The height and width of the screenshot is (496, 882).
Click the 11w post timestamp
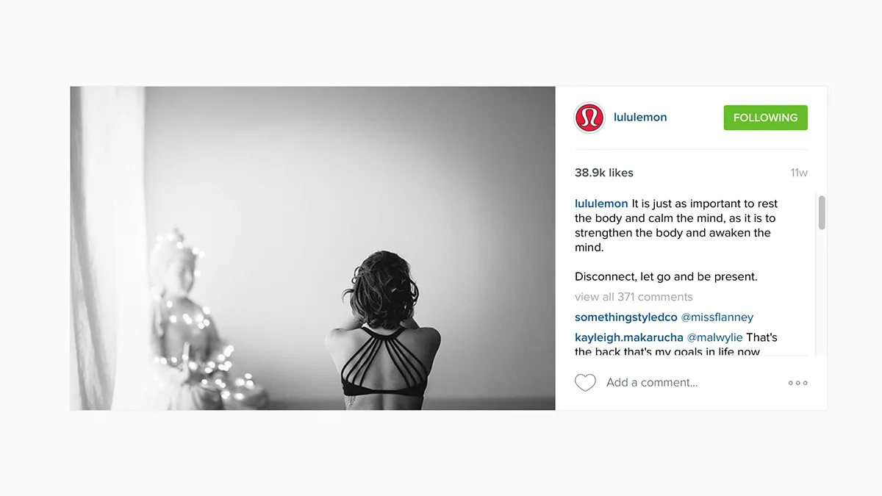(799, 173)
